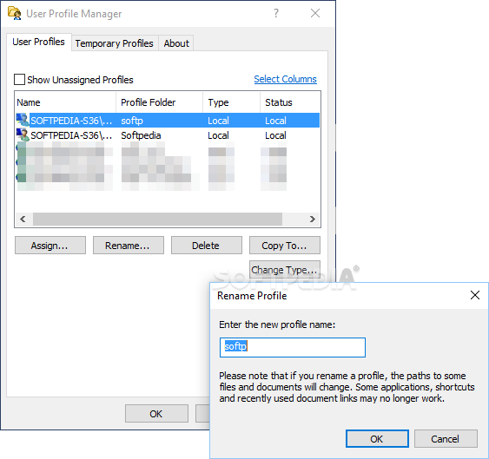Viewport: 489px width, 459px height.
Task: Click the horizontal scrollbar right arrow
Action: coord(313,219)
